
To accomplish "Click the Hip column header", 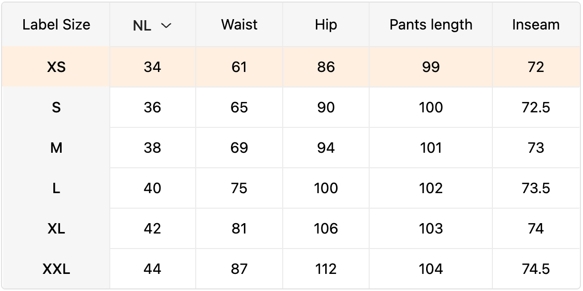I will (326, 25).
